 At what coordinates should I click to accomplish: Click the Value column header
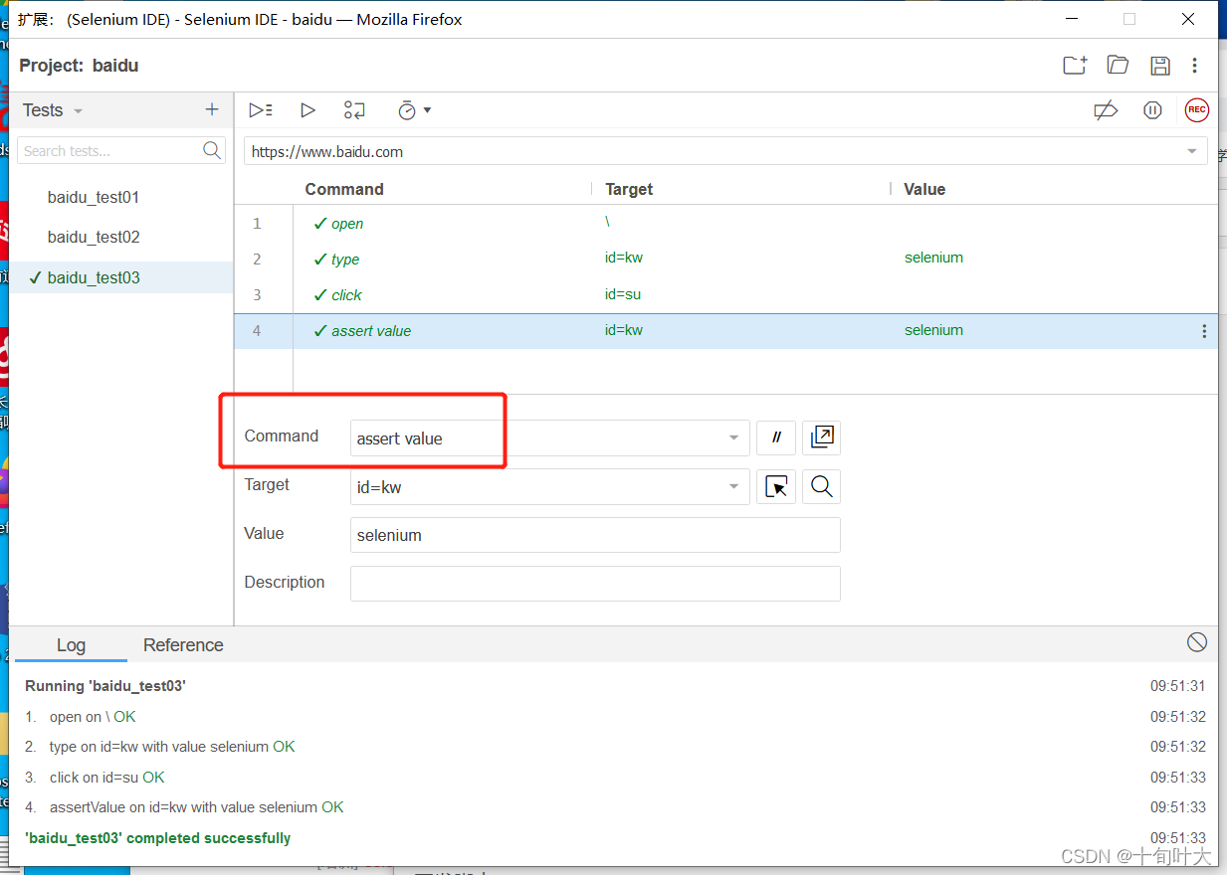(924, 189)
